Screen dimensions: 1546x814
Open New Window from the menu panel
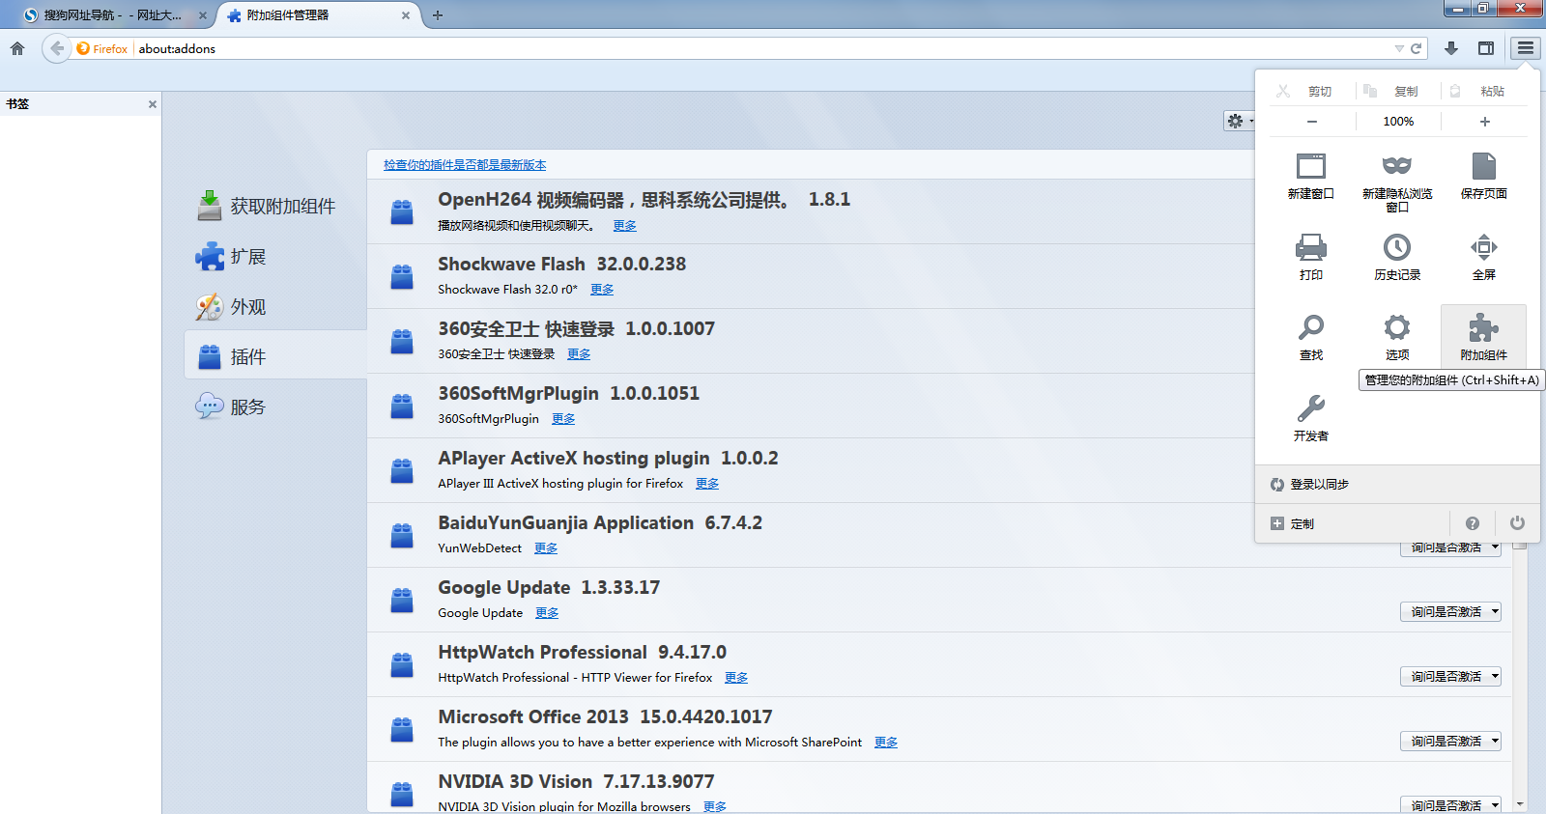pyautogui.click(x=1310, y=176)
